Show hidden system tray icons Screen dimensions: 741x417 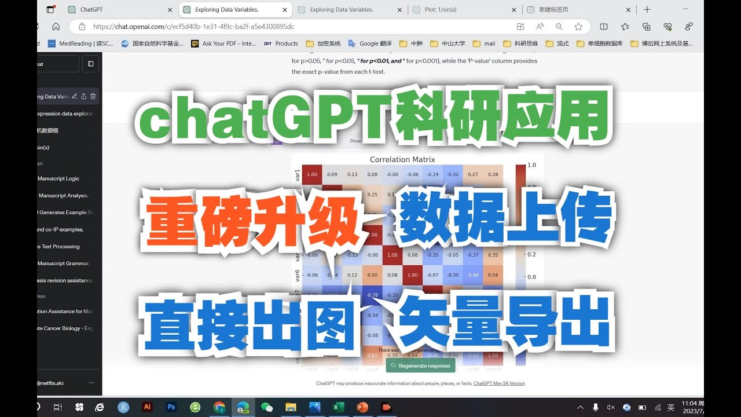click(580, 407)
